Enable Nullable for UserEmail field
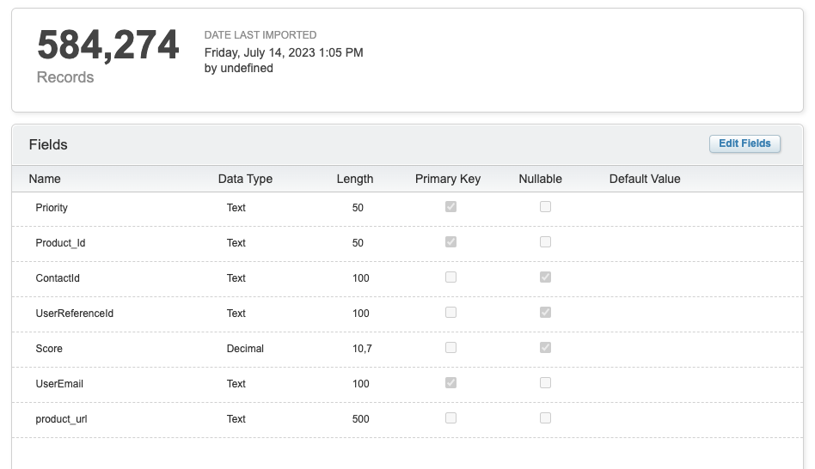The width and height of the screenshot is (815, 469). coord(545,383)
